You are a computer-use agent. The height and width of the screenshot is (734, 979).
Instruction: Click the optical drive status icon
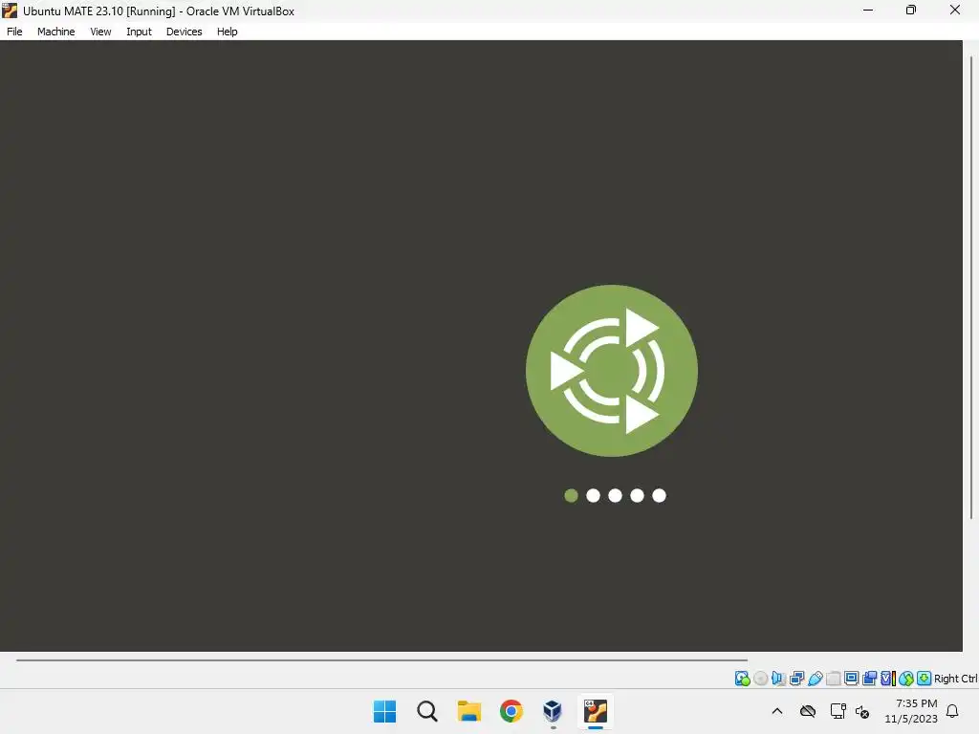[760, 679]
